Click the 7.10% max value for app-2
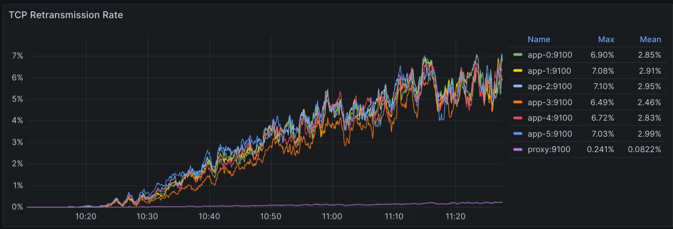This screenshot has height=229, width=673. click(602, 86)
